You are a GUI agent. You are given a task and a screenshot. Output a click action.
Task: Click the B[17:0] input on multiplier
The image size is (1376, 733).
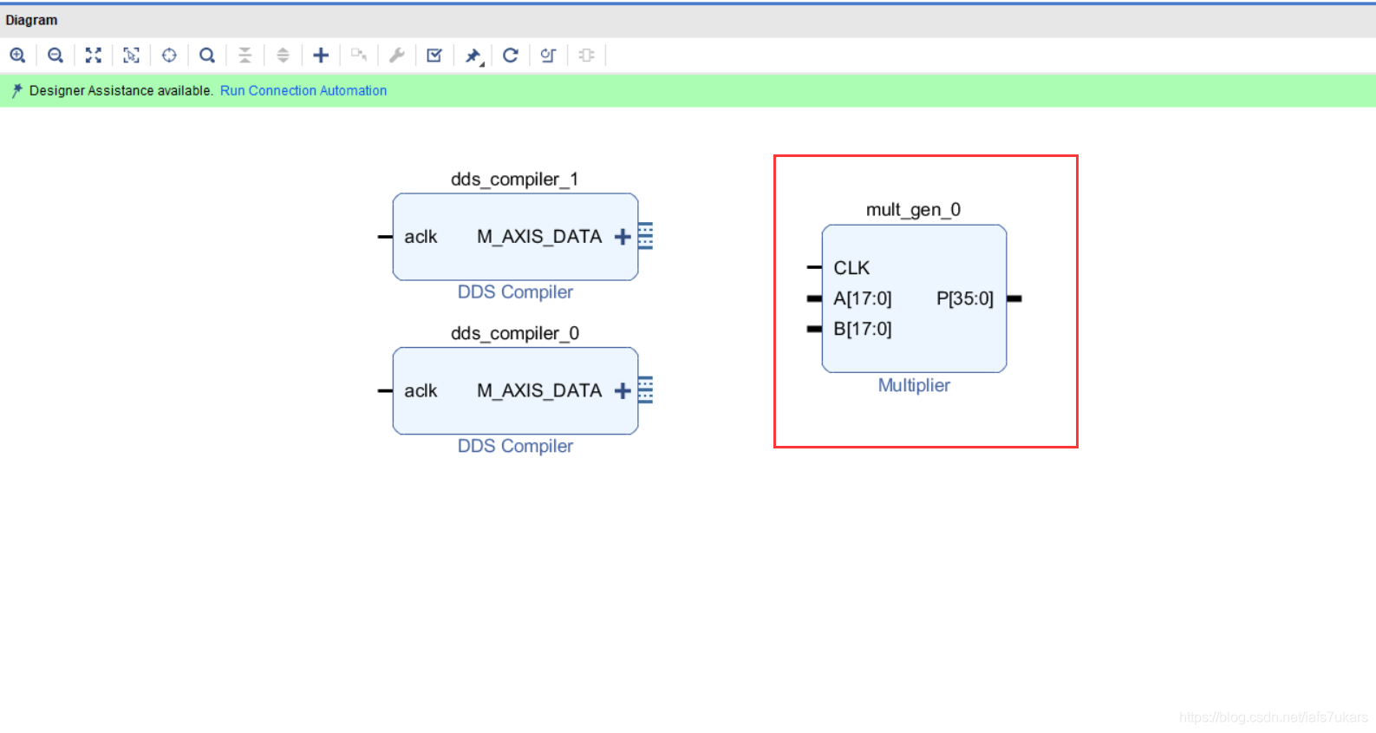click(x=863, y=329)
